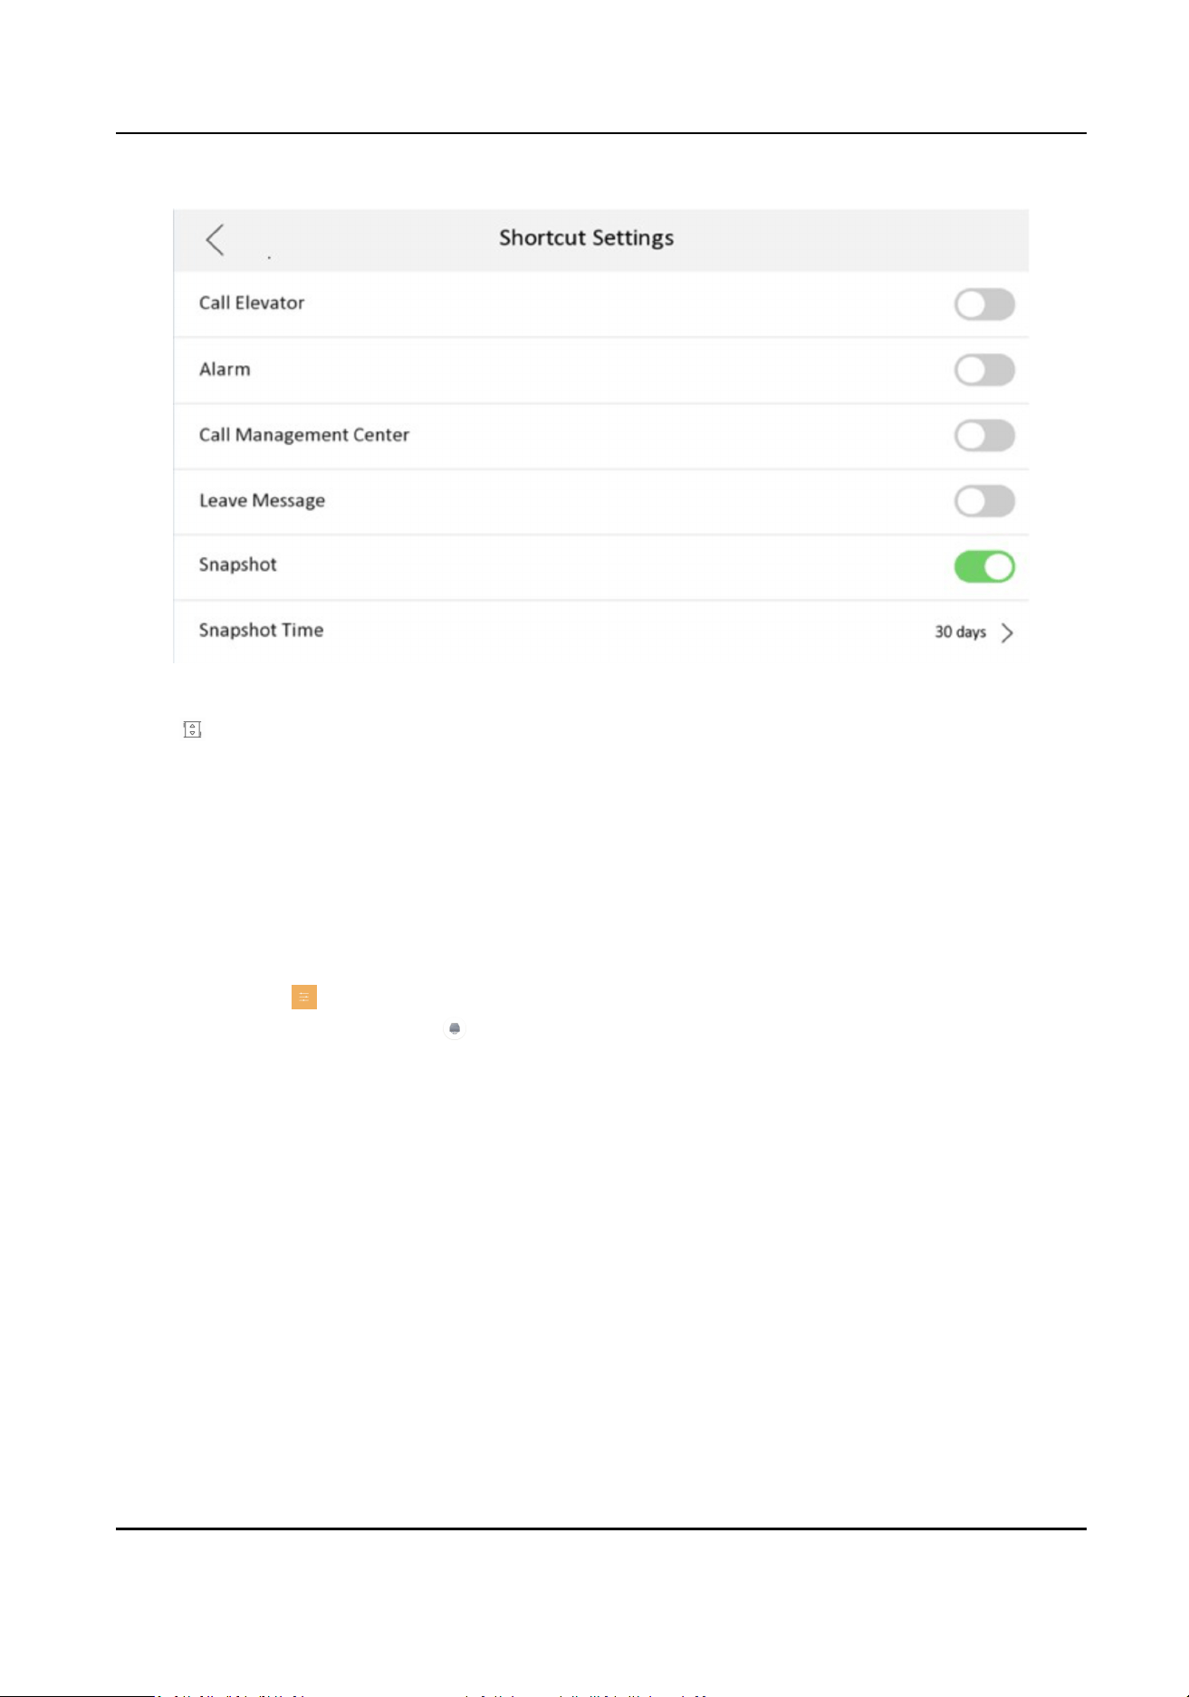This screenshot has width=1189, height=1697.
Task: Turn on Call Management Center switch
Action: [984, 436]
